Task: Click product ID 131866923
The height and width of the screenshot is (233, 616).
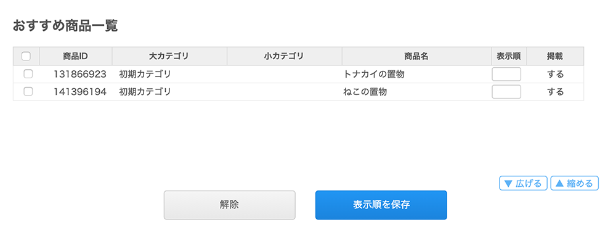Action: pos(80,74)
